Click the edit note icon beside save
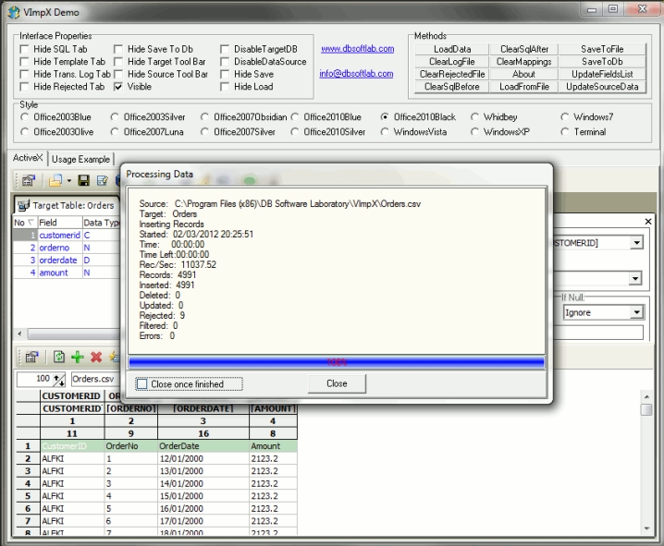 coord(104,181)
